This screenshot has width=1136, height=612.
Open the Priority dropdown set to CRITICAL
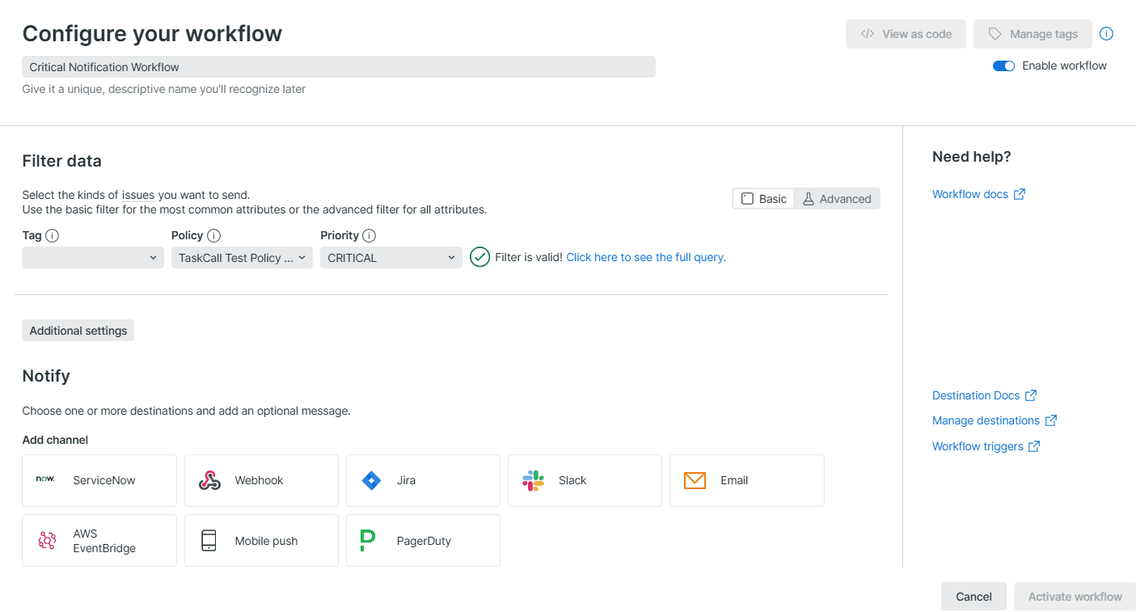[391, 258]
